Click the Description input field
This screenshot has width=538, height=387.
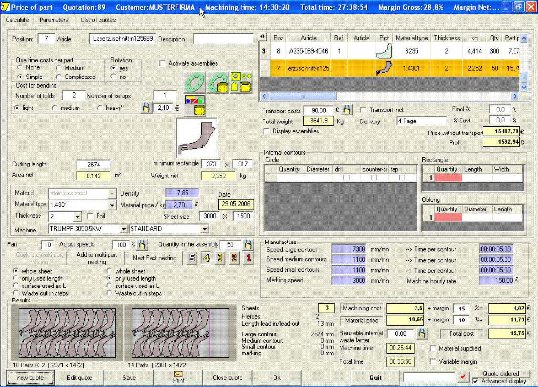tap(223, 39)
